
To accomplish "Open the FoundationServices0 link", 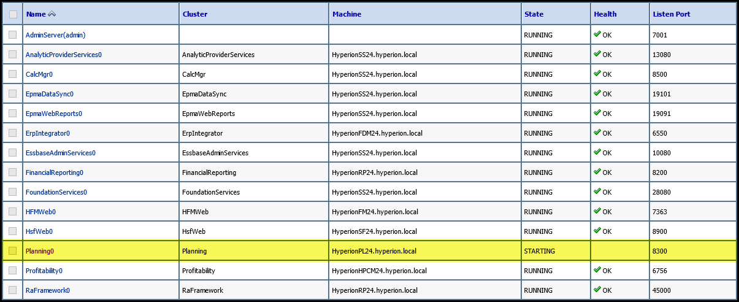I will [x=56, y=192].
